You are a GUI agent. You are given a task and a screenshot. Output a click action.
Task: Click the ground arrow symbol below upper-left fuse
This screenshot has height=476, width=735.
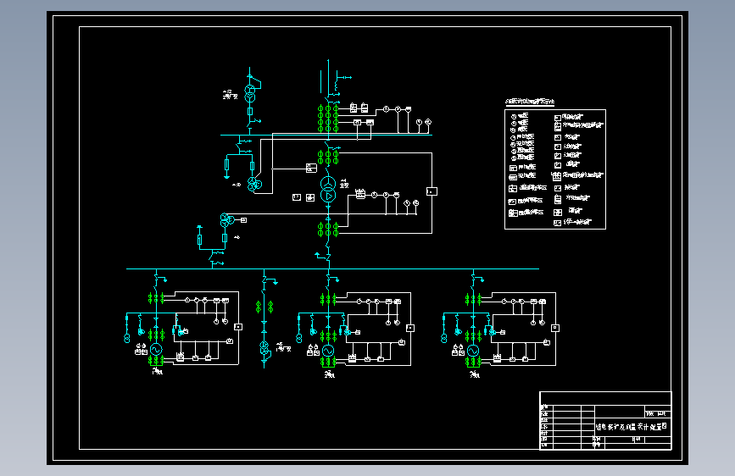227,177
